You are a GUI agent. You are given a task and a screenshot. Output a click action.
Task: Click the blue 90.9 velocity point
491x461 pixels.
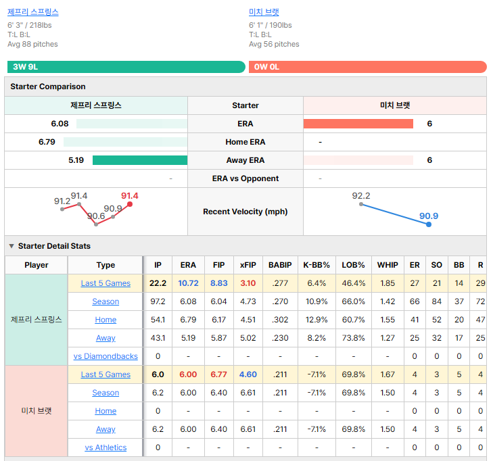point(429,224)
